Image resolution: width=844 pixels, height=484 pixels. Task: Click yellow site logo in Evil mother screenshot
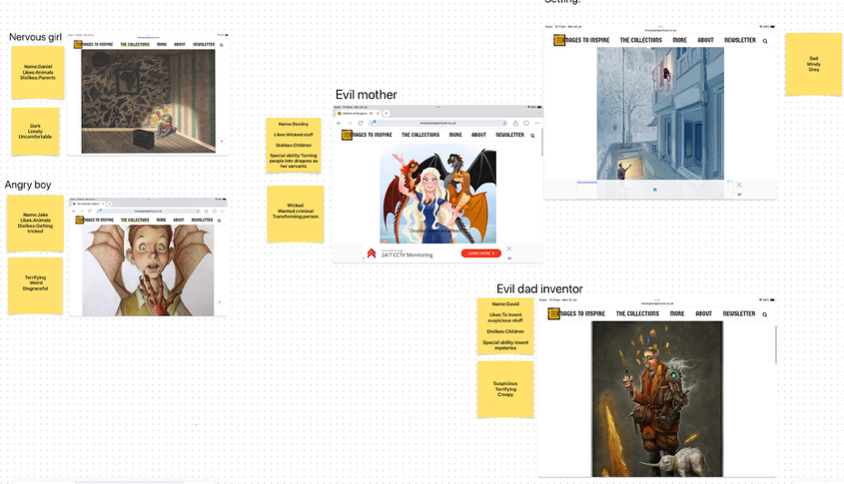pos(347,135)
